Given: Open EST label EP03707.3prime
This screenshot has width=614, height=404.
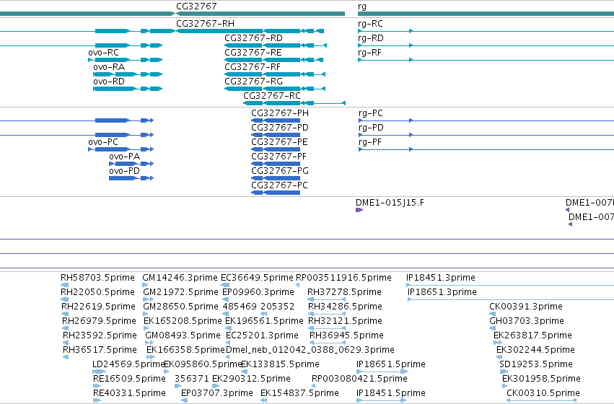Looking at the screenshot, I should (x=217, y=393).
